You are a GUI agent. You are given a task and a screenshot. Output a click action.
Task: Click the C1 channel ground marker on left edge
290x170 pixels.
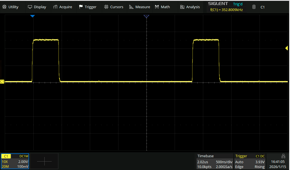point(2,82)
